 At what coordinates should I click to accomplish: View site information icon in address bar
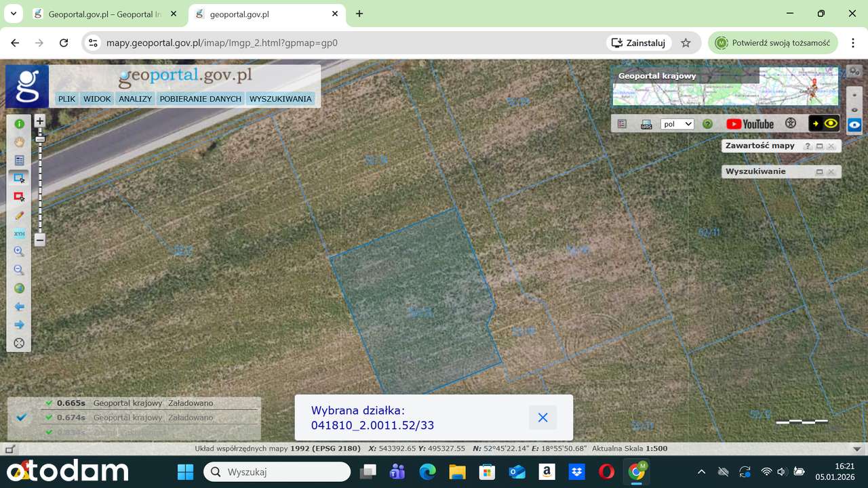[94, 43]
